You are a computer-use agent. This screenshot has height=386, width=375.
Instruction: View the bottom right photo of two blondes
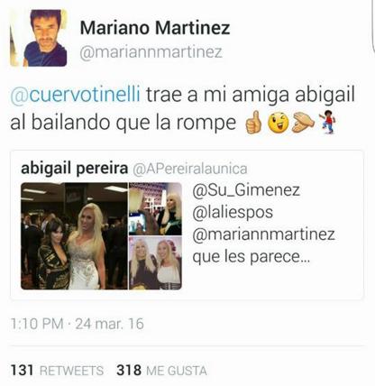[155, 263]
